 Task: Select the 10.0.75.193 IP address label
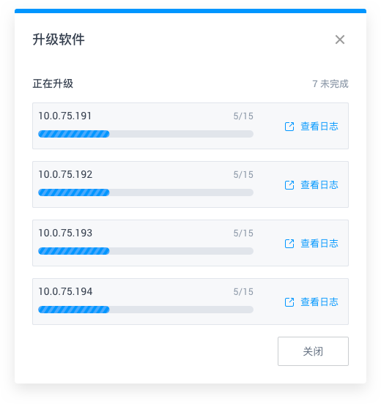(x=65, y=233)
